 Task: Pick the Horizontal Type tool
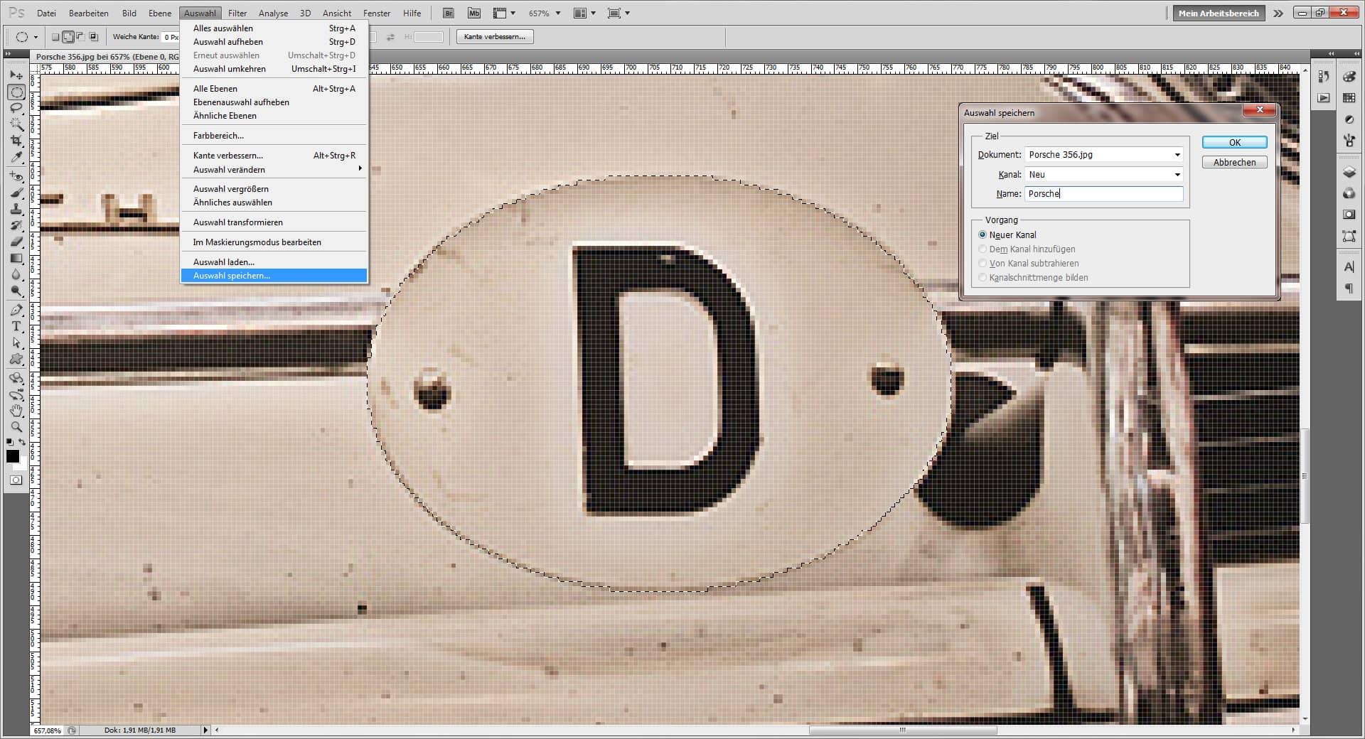point(16,328)
